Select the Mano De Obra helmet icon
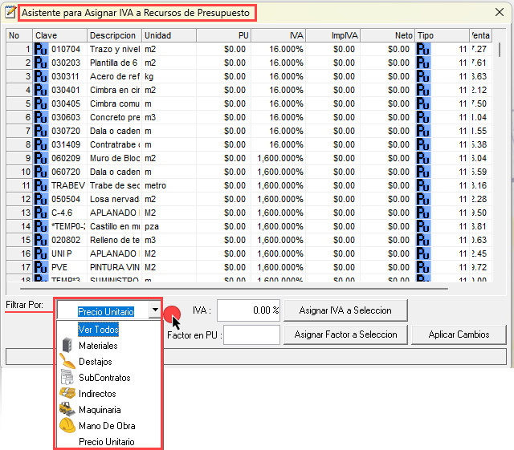Image resolution: width=514 pixels, height=450 pixels. click(67, 426)
